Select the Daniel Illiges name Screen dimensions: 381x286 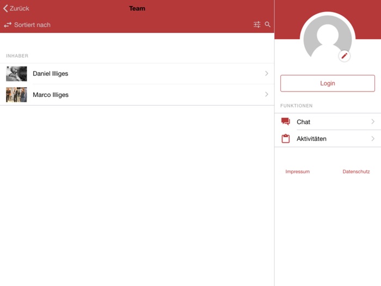coord(51,74)
